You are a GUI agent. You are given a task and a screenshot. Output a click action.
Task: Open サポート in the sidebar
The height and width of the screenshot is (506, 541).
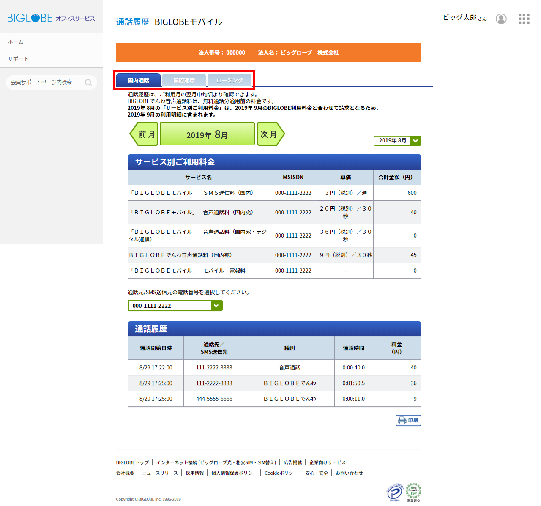[x=51, y=59]
